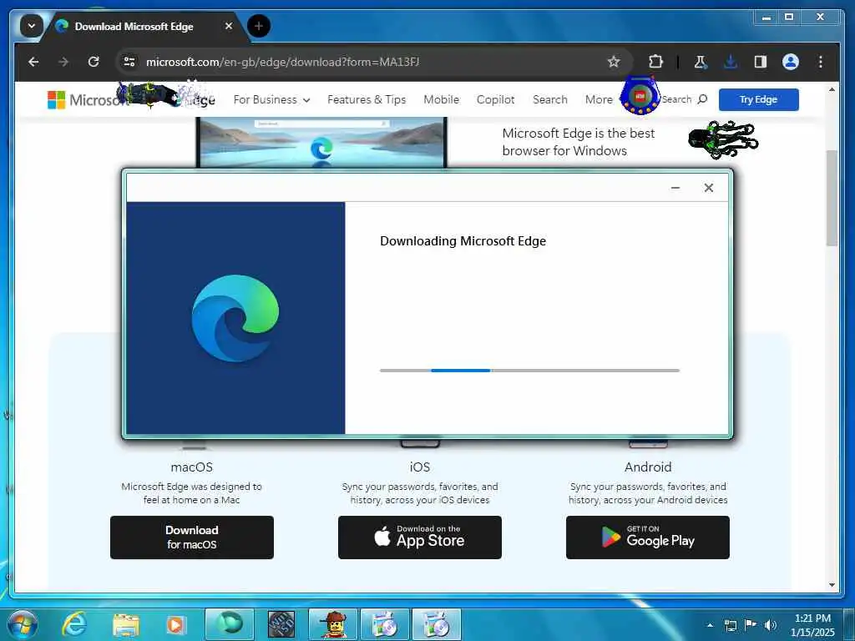Open site information icon in address bar

tap(129, 62)
